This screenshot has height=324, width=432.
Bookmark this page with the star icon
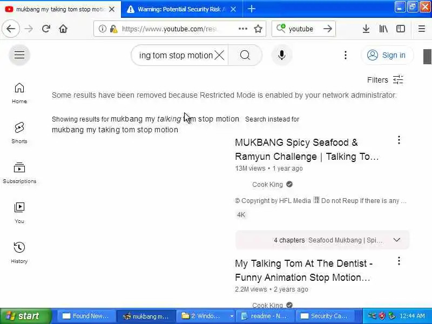[x=258, y=29]
